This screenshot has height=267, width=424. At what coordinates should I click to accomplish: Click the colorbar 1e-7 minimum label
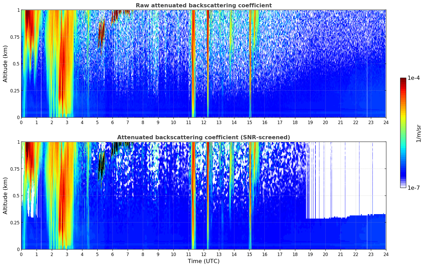414,188
